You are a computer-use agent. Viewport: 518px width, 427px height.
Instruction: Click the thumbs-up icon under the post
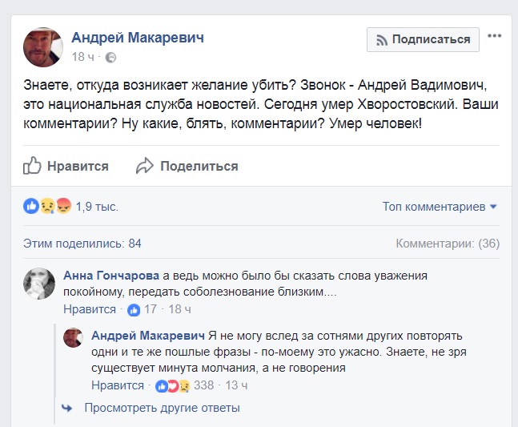32,166
